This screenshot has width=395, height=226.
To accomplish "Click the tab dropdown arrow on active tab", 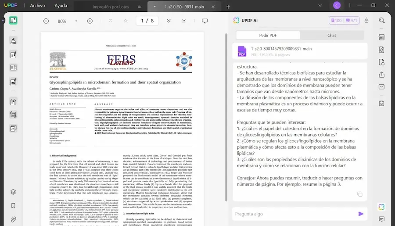I will pyautogui.click(x=154, y=7).
